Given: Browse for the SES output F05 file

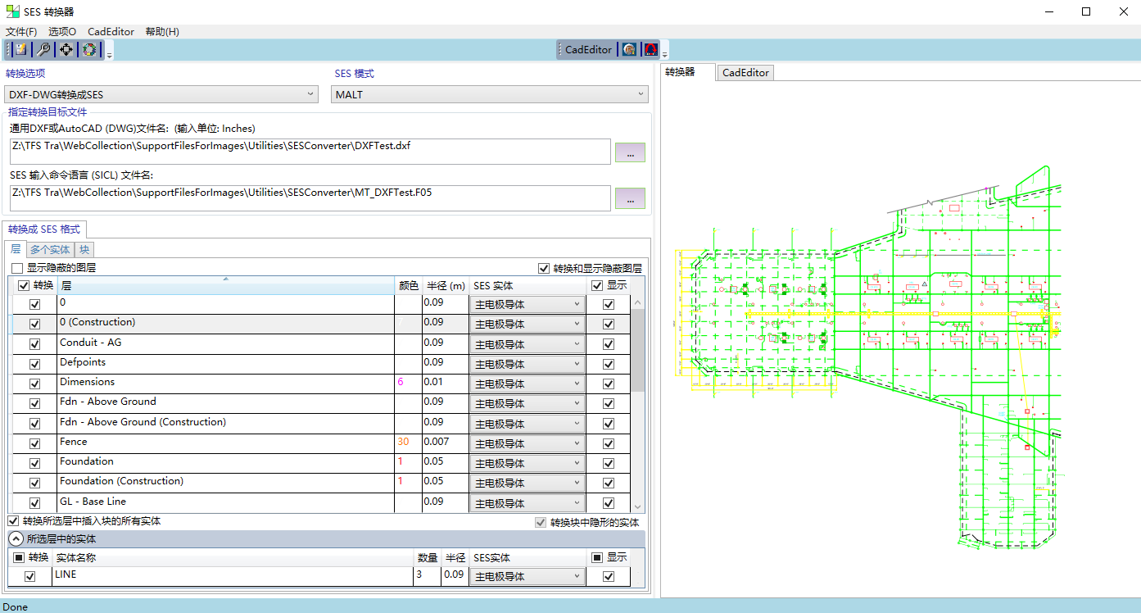Looking at the screenshot, I should [x=630, y=199].
